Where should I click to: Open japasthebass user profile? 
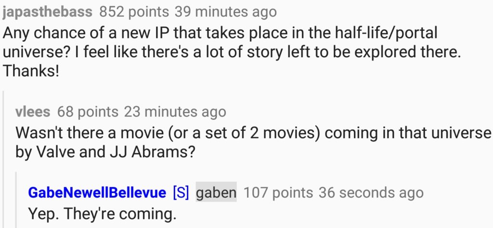[47, 12]
